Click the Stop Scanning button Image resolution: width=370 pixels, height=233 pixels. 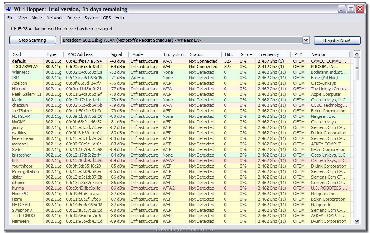(x=32, y=40)
